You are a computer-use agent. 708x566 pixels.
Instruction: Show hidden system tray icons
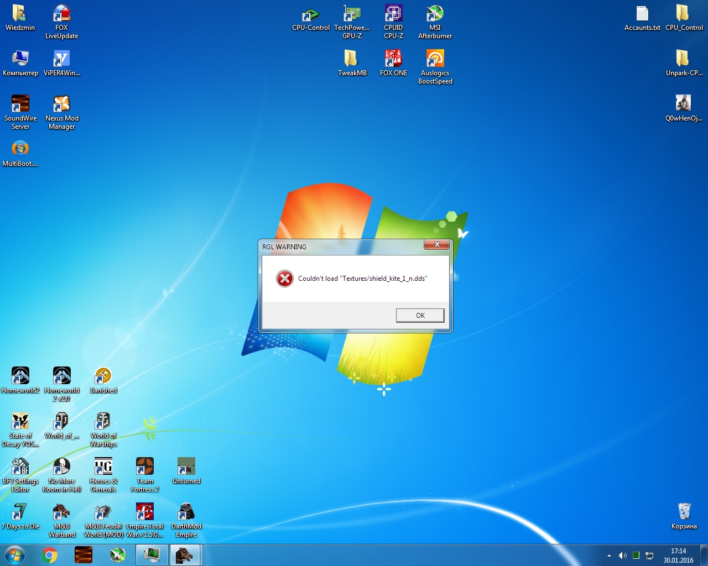pyautogui.click(x=609, y=555)
